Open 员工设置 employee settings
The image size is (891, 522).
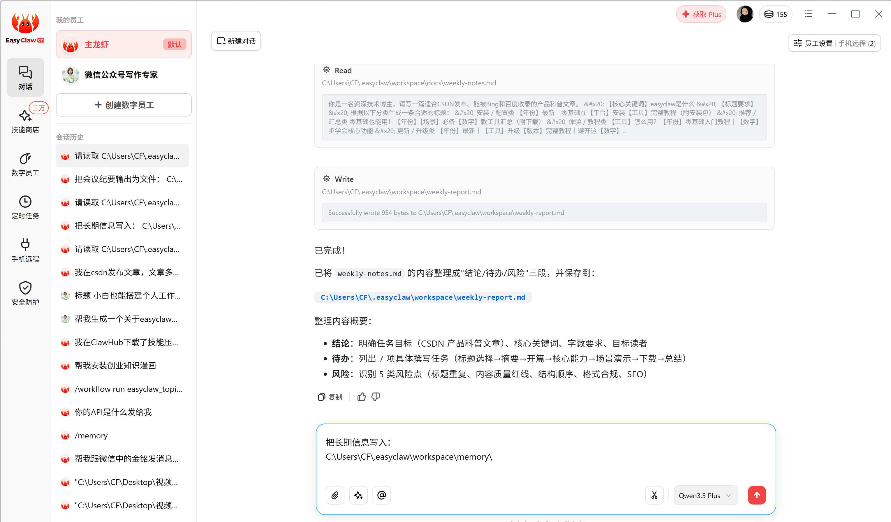813,43
